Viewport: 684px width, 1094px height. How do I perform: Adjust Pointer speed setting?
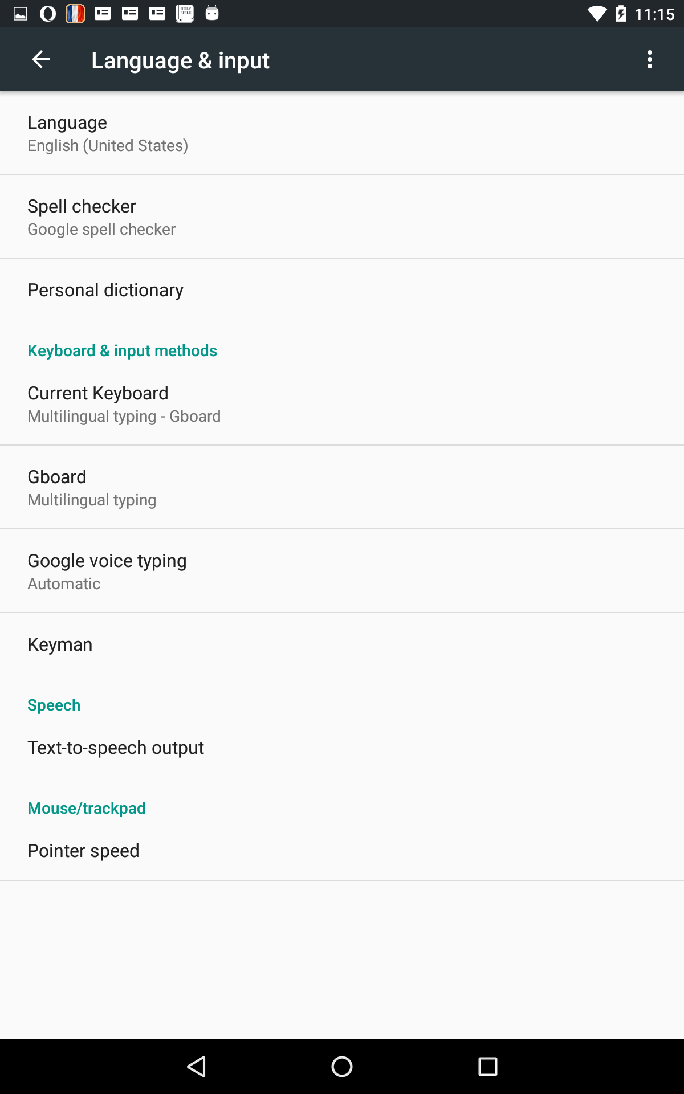[342, 851]
